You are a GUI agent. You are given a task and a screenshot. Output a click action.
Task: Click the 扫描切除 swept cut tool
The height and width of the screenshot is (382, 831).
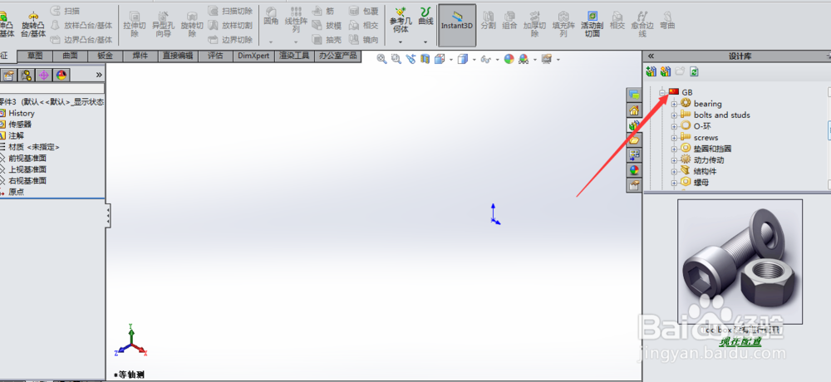pyautogui.click(x=230, y=11)
